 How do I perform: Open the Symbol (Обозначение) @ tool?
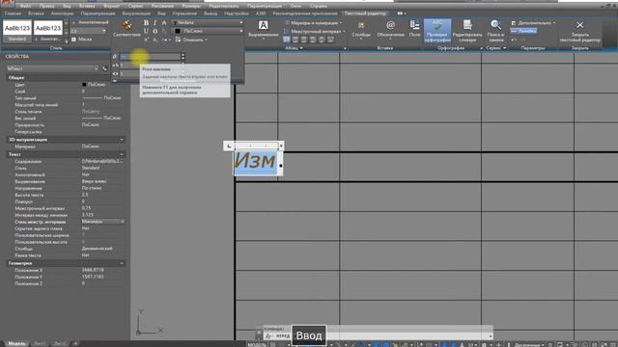pos(390,29)
